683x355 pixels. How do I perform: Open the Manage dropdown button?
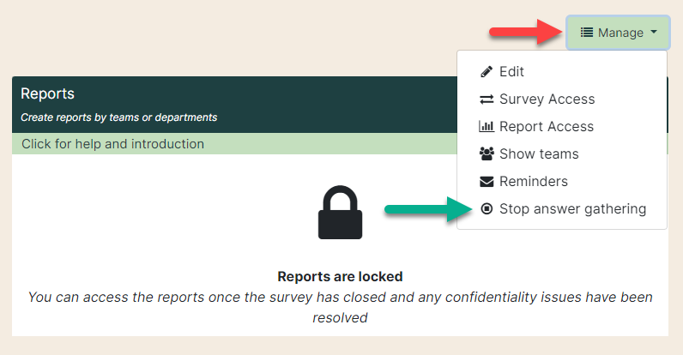(x=618, y=33)
